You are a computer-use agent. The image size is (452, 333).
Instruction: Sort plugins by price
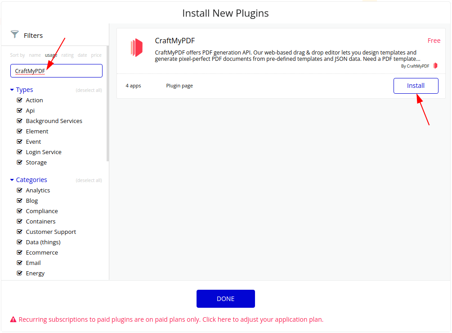coord(96,55)
